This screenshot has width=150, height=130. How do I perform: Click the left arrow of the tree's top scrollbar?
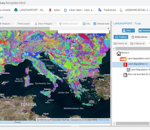coord(114,48)
